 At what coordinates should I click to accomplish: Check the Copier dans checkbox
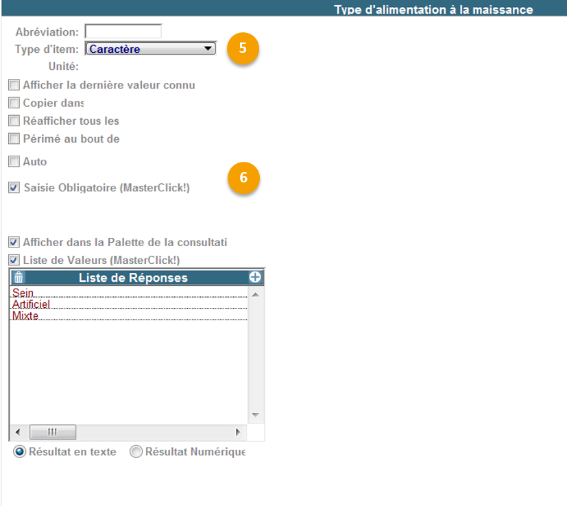tap(14, 104)
